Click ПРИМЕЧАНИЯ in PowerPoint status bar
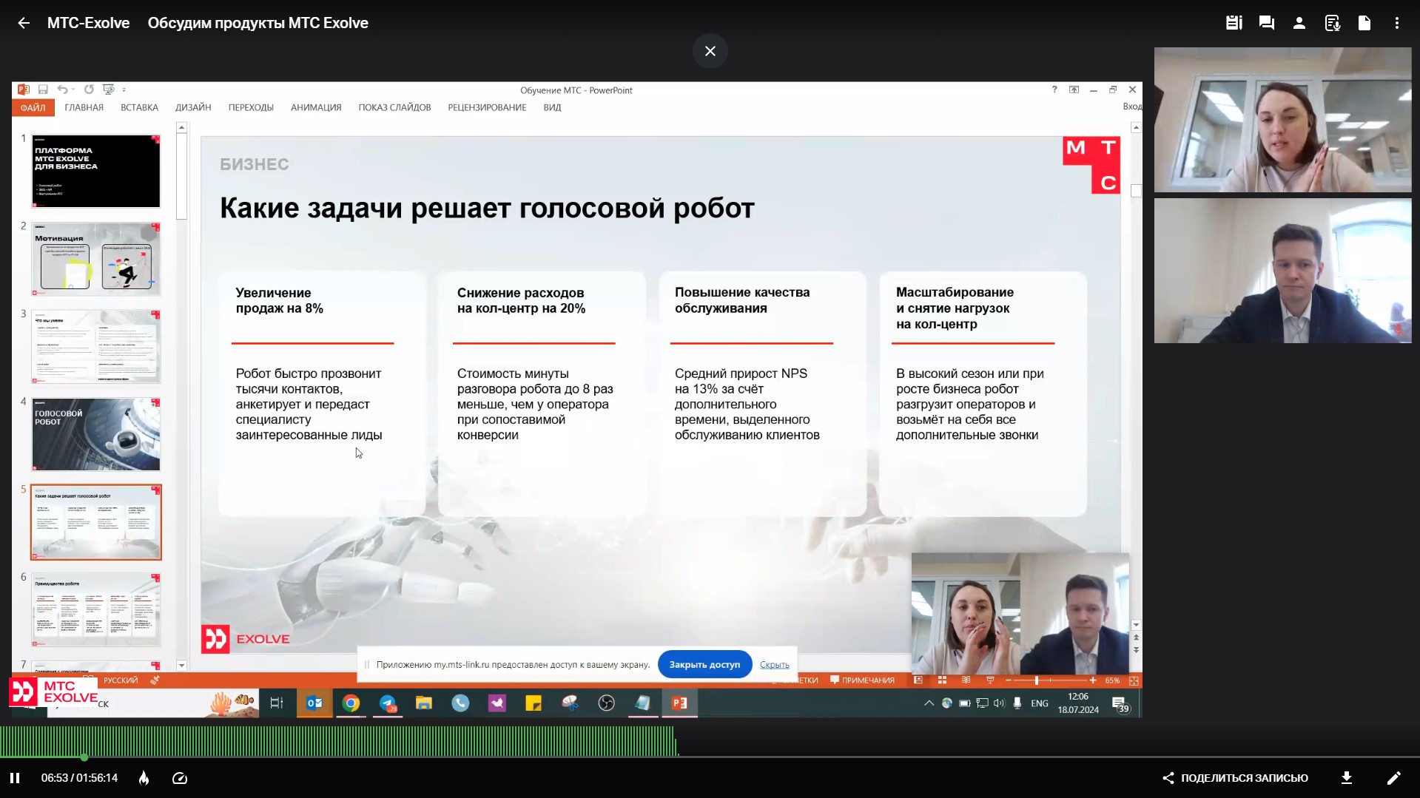The width and height of the screenshot is (1420, 798). pos(863,680)
